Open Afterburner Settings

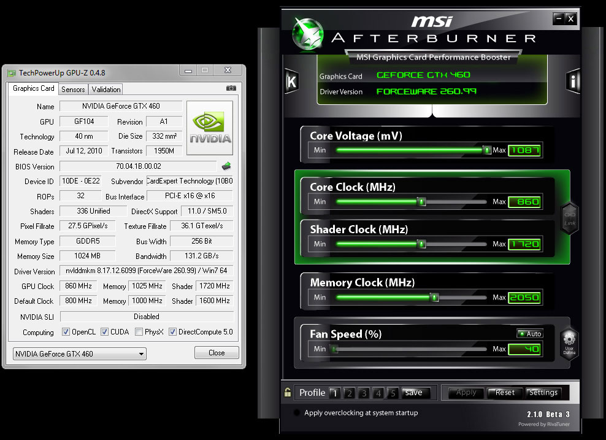[543, 393]
